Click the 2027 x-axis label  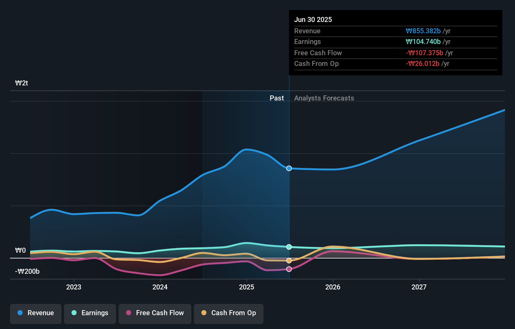point(419,287)
